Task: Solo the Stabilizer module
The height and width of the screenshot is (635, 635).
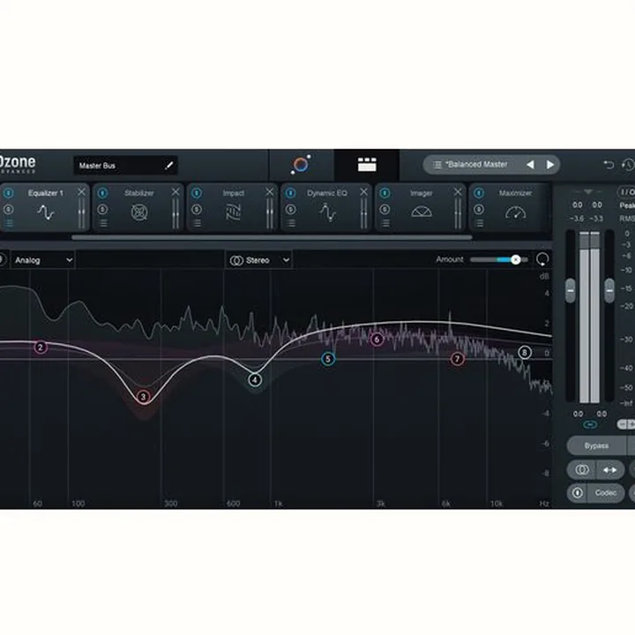Action: click(x=102, y=209)
